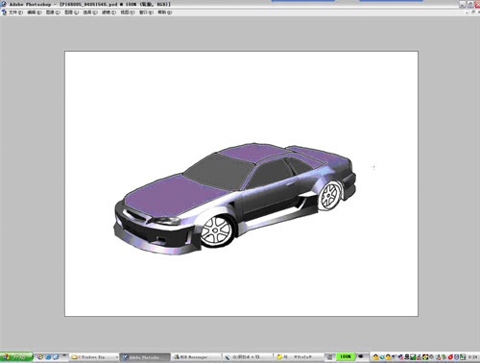Click the Show Desktop quick launch icon
Screen dimensions: 480x363
(56, 357)
